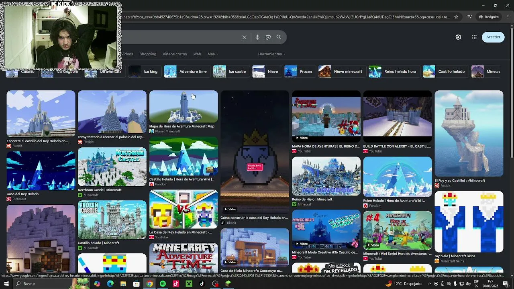Open the Castillo helado Minecraft image
This screenshot has width=514, height=289.
coord(112,220)
